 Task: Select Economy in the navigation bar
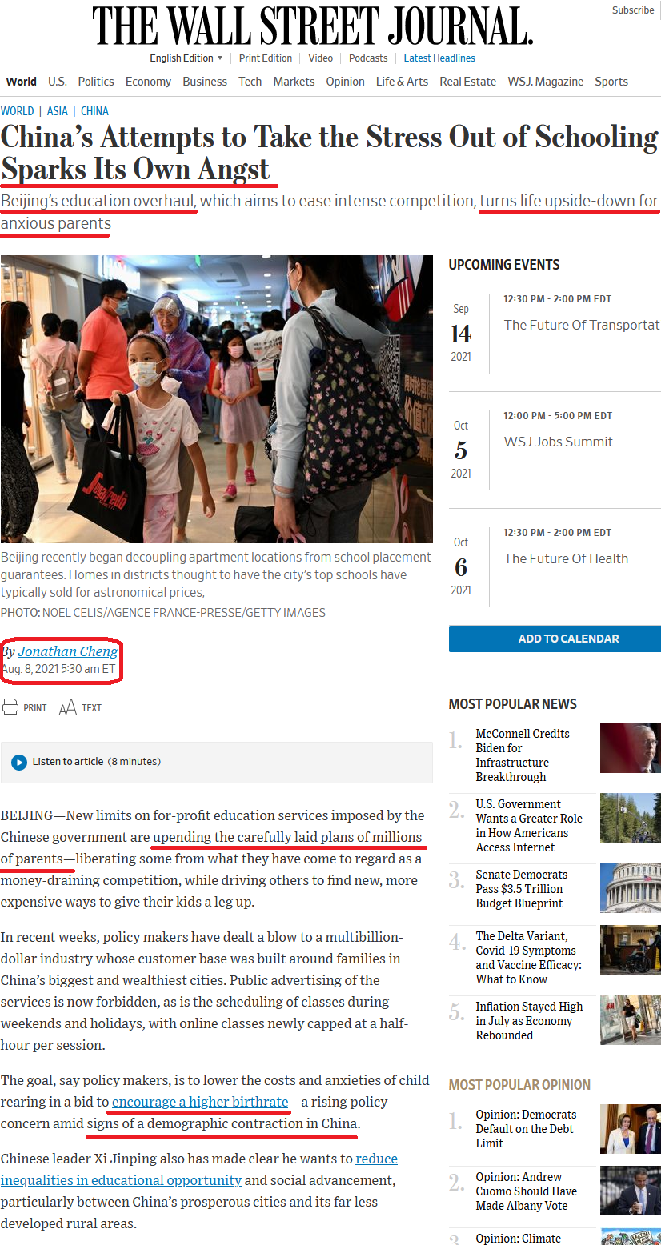(148, 82)
